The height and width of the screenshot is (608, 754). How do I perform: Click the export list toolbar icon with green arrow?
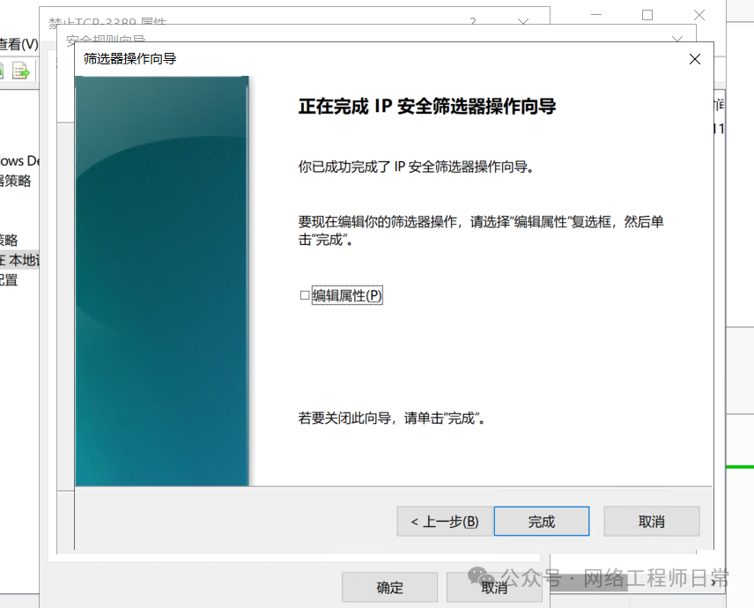(x=20, y=70)
